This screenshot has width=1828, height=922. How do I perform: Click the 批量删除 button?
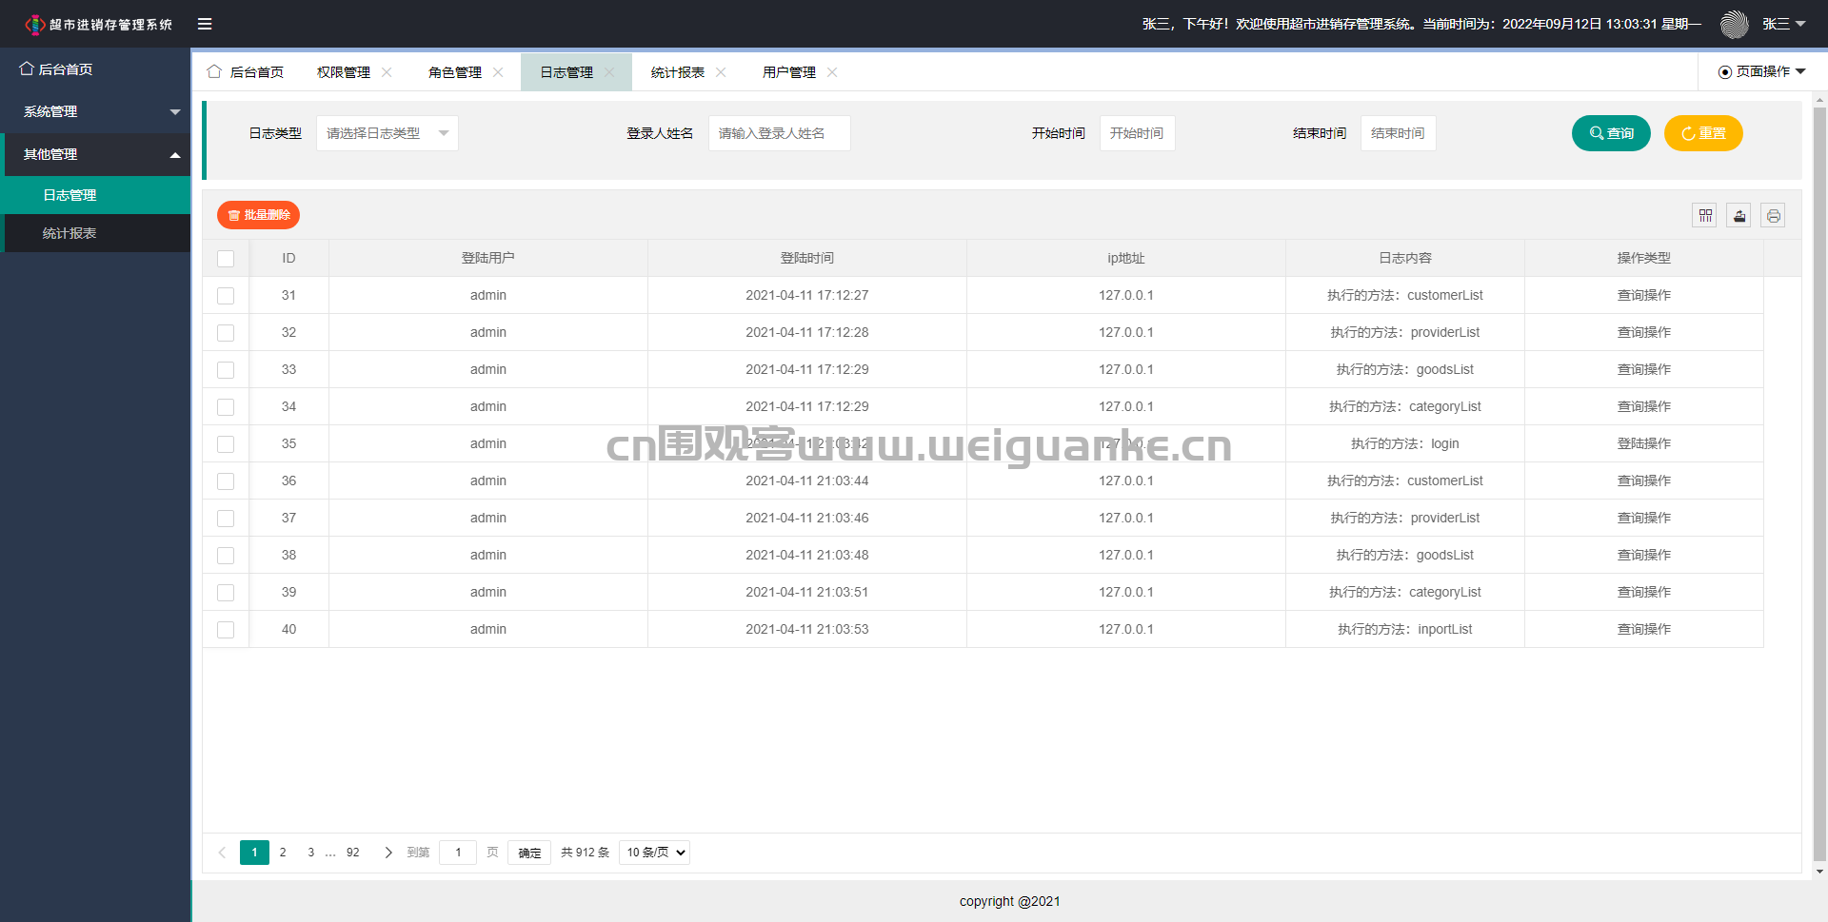point(258,215)
